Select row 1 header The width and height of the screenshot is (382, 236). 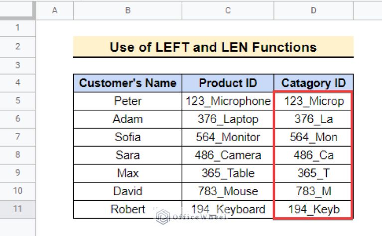[17, 28]
